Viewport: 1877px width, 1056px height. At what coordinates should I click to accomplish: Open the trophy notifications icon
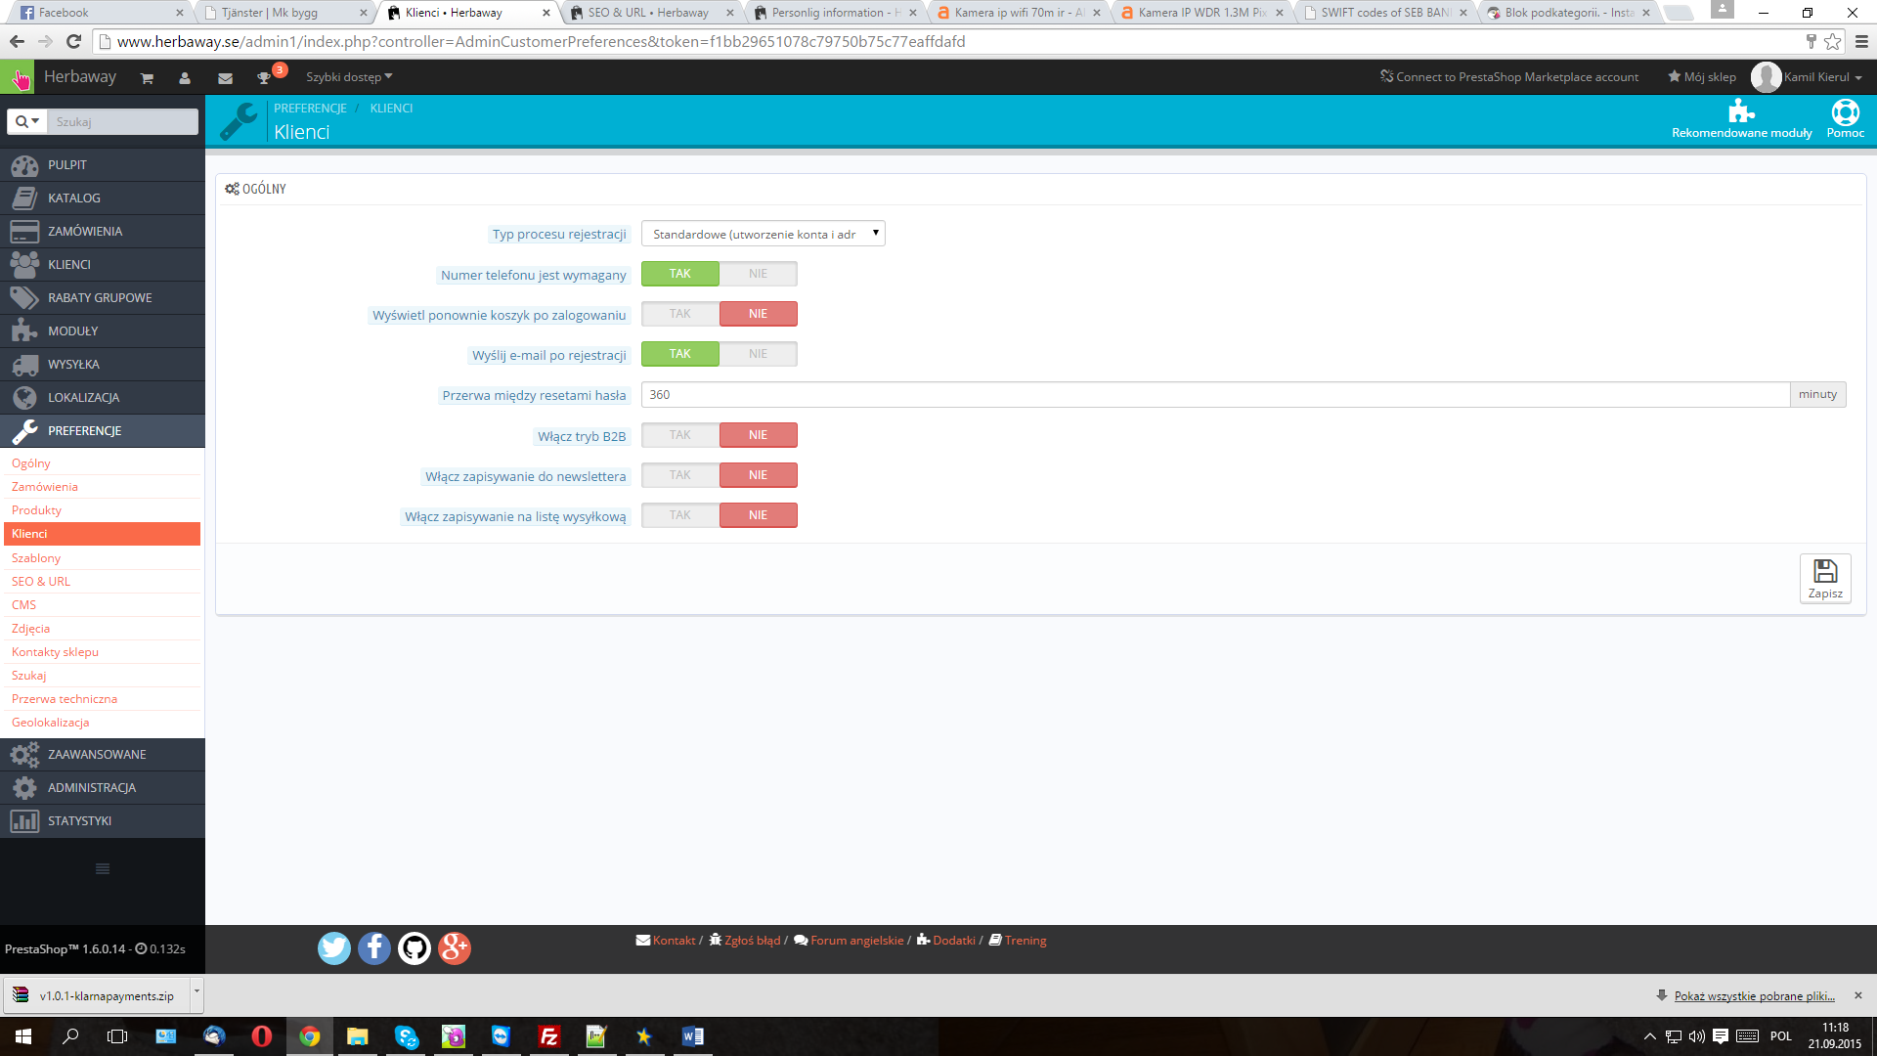[x=264, y=78]
